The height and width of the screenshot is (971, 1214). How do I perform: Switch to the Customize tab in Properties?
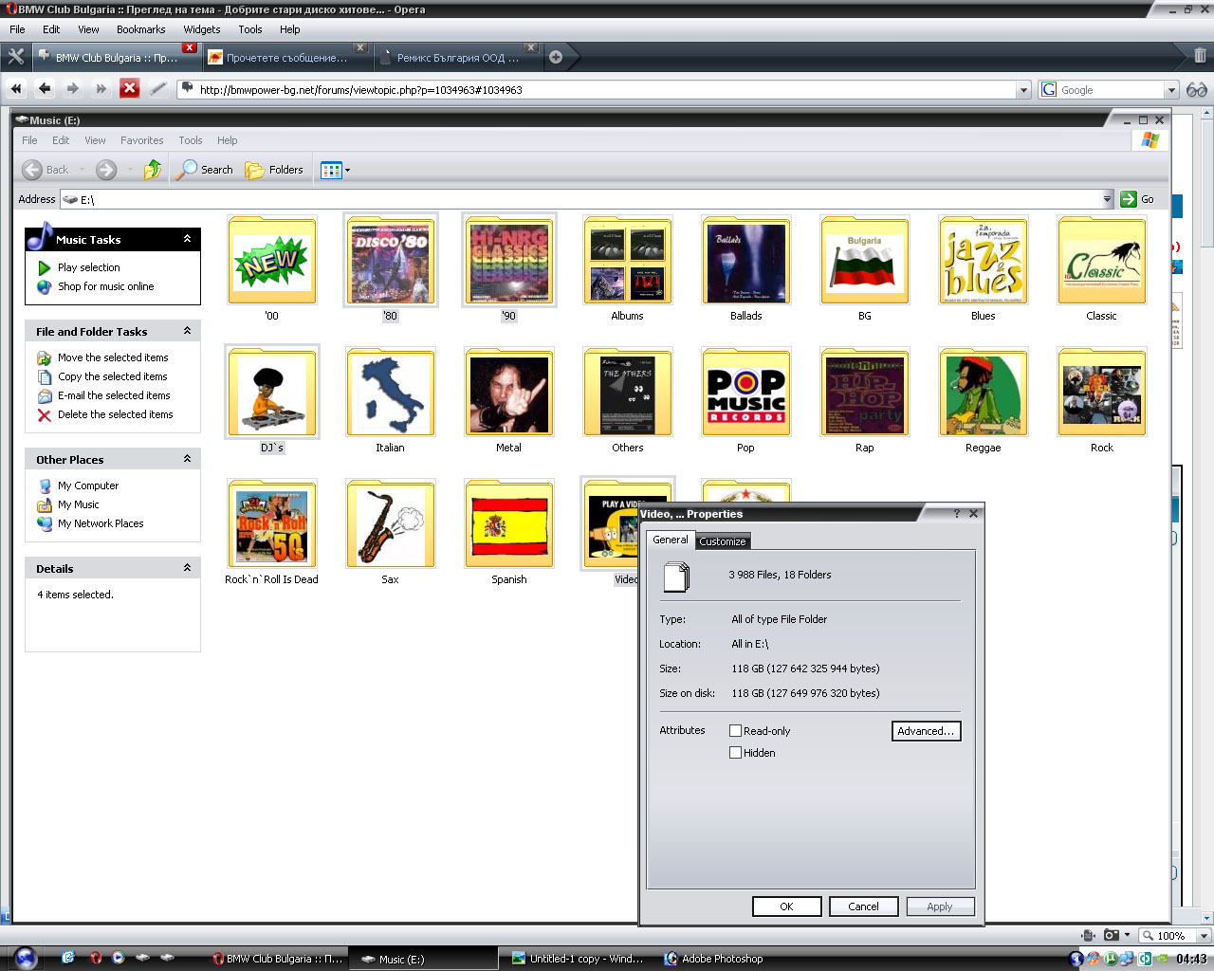click(723, 541)
